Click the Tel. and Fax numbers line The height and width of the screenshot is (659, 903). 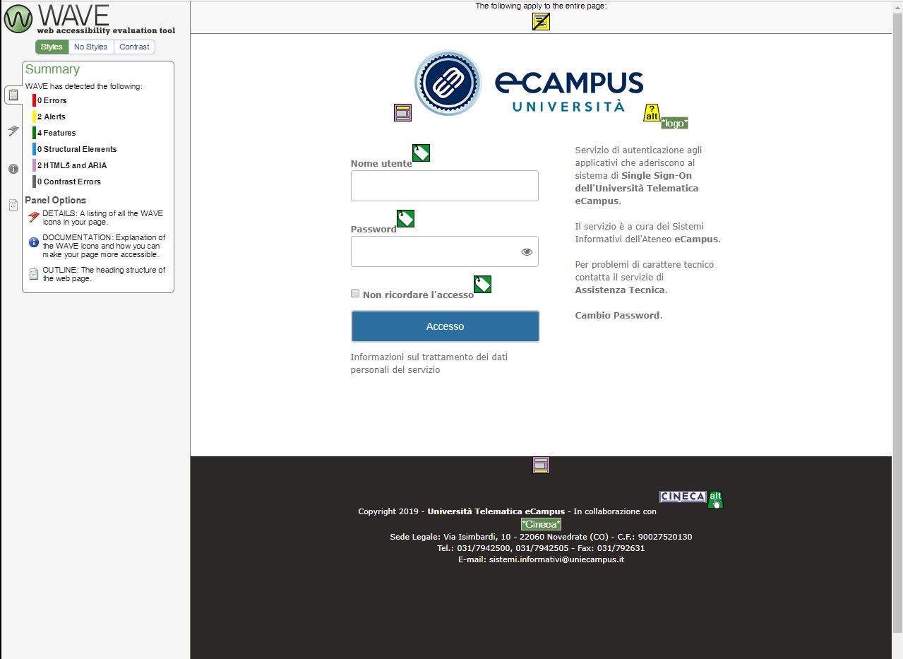(541, 548)
